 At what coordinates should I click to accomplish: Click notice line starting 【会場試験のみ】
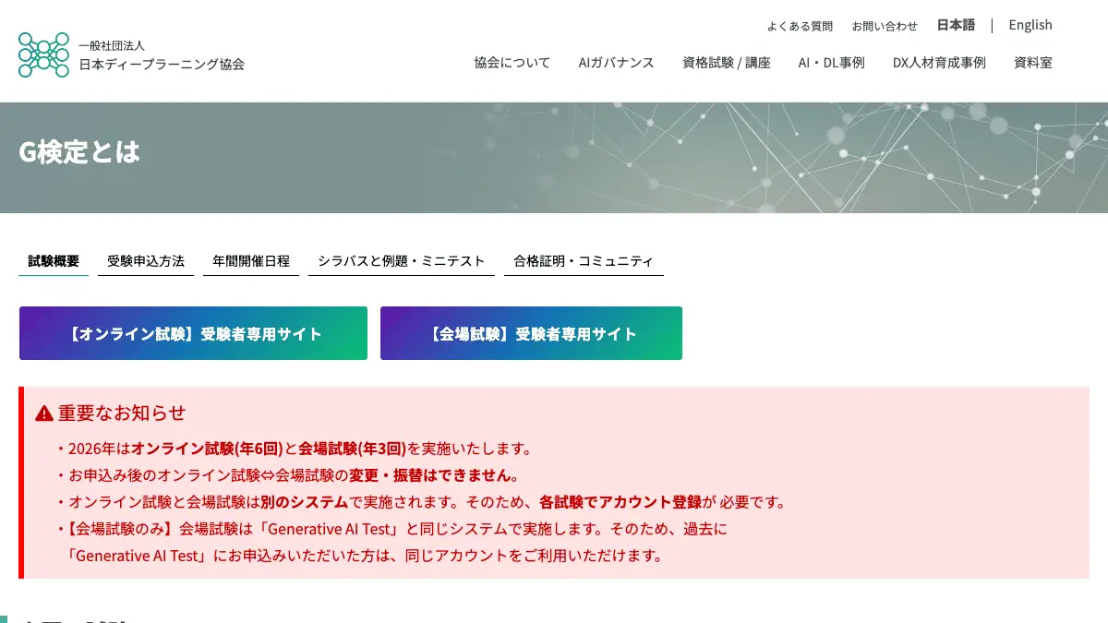tap(392, 530)
